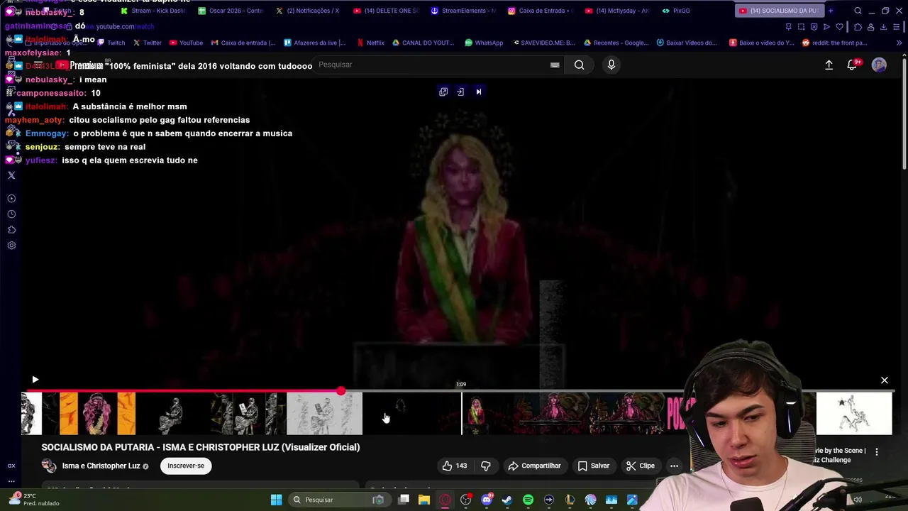Click the skip-next icon above the player
The width and height of the screenshot is (908, 511).
(478, 92)
